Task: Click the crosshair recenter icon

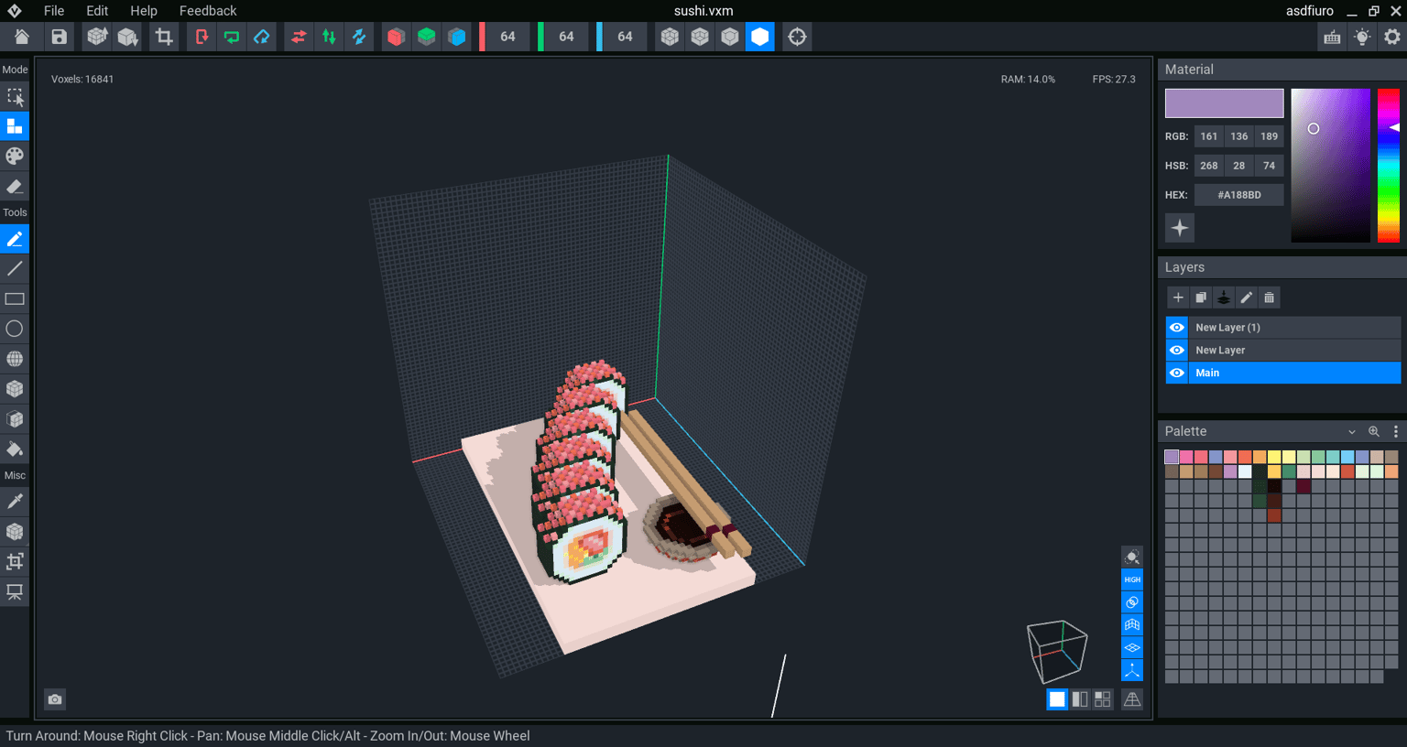Action: 797,37
